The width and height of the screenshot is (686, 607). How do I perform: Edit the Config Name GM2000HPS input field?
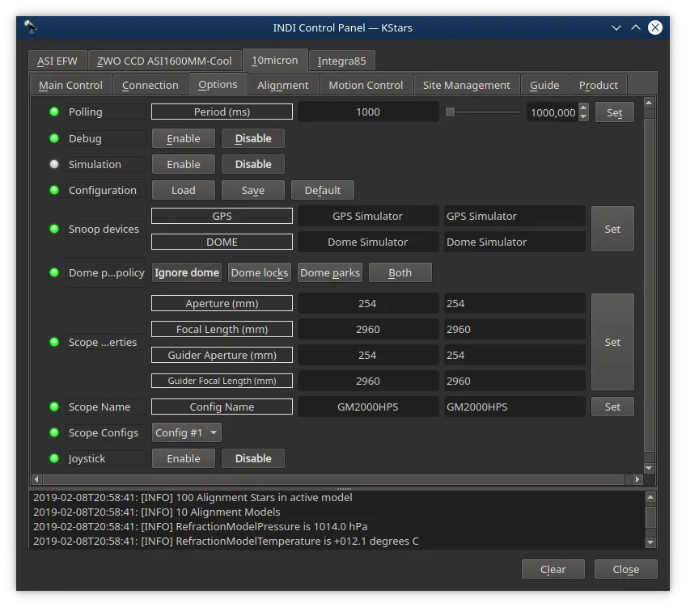(514, 407)
